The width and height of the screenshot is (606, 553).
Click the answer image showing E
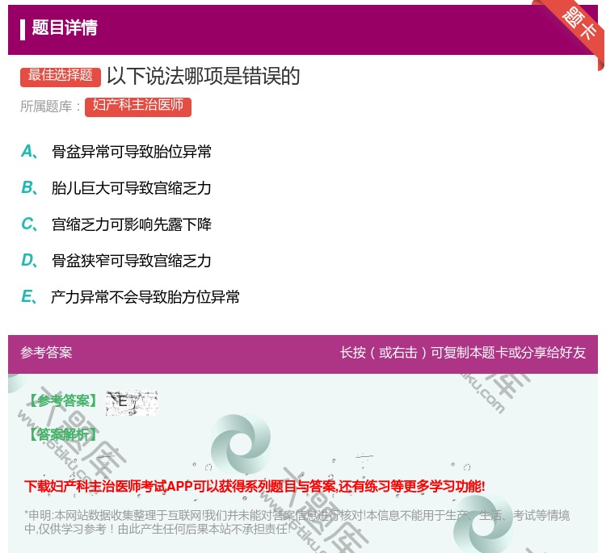[132, 402]
